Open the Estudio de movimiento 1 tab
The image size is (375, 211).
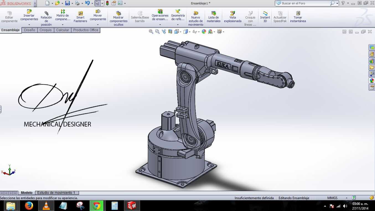pos(56,193)
